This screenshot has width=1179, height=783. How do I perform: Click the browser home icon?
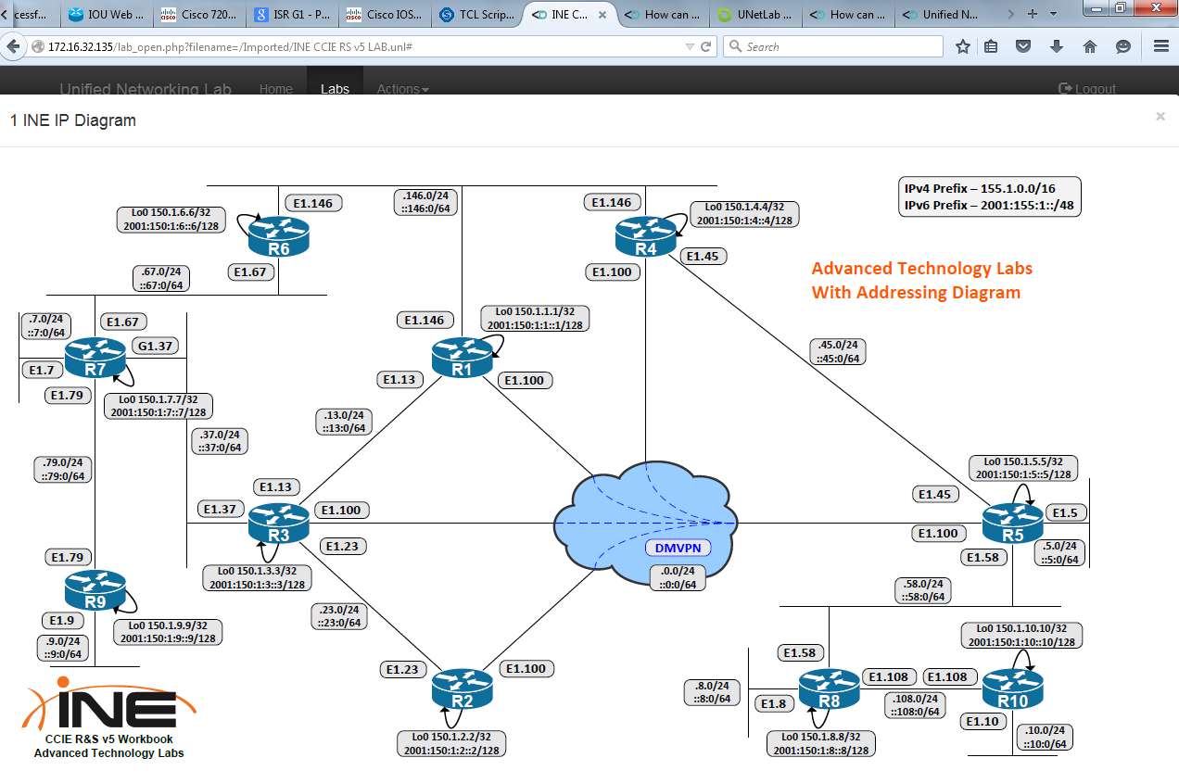click(x=1089, y=46)
